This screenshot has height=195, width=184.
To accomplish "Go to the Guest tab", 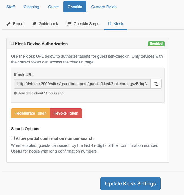I will (53, 7).
